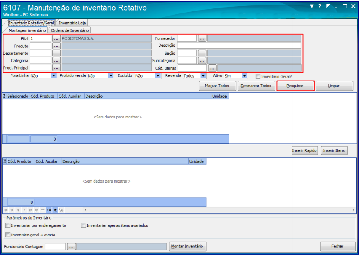359x255 pixels.
Task: Click left arrow of lower grid scrollbar
Action: tap(86, 210)
